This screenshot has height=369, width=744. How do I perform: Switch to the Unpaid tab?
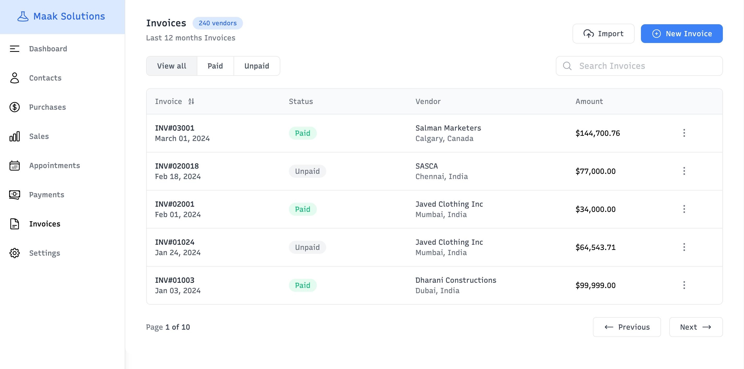click(257, 66)
